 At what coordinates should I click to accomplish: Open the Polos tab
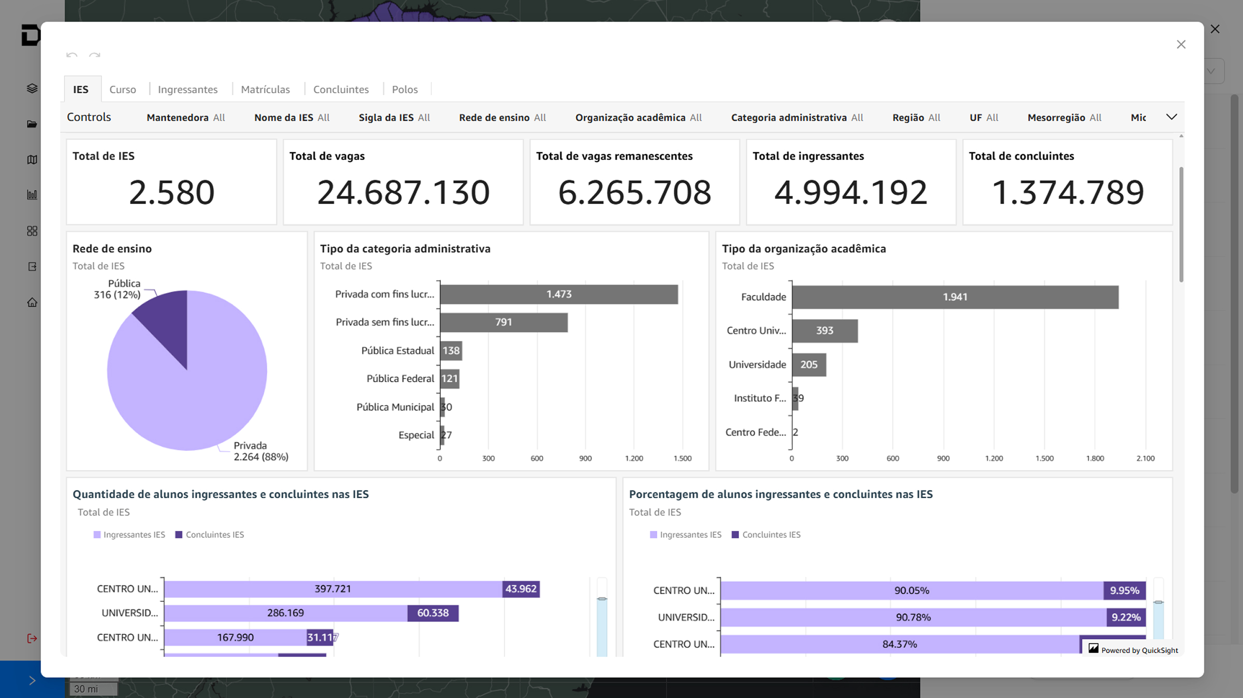coord(404,90)
